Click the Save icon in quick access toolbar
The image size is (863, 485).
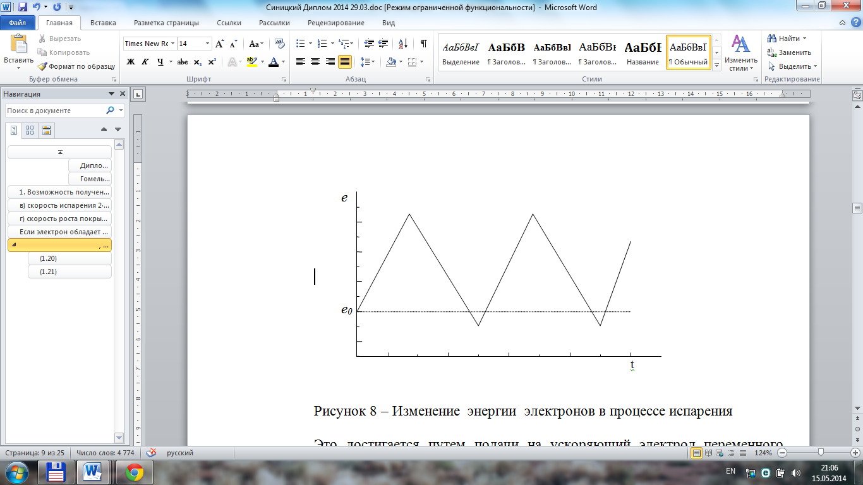pyautogui.click(x=23, y=8)
